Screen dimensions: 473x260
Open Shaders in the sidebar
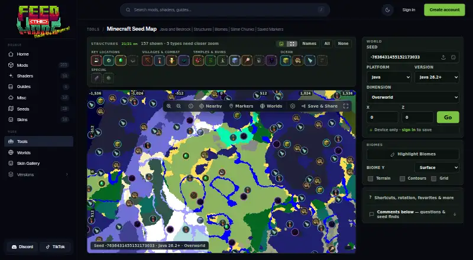(38, 76)
